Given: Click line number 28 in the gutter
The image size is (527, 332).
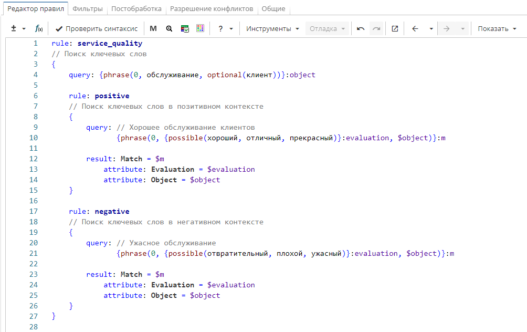Looking at the screenshot, I should click(34, 327).
